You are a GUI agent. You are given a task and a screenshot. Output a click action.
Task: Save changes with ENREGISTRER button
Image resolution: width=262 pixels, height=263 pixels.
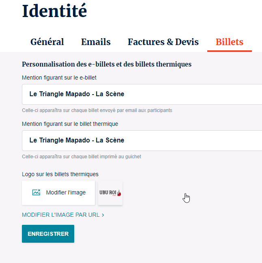tap(48, 234)
